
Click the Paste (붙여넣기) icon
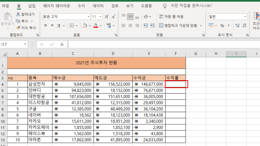[7, 17]
